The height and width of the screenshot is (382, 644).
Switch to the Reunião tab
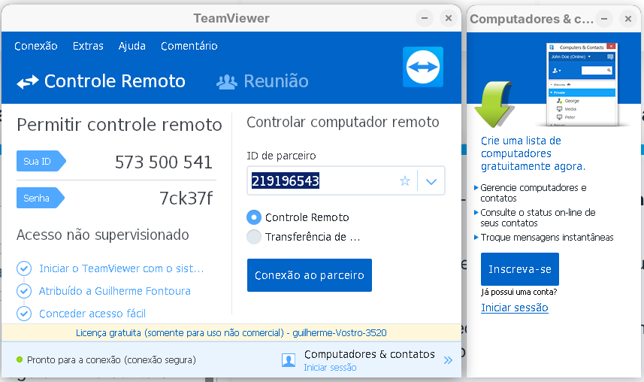coord(262,81)
